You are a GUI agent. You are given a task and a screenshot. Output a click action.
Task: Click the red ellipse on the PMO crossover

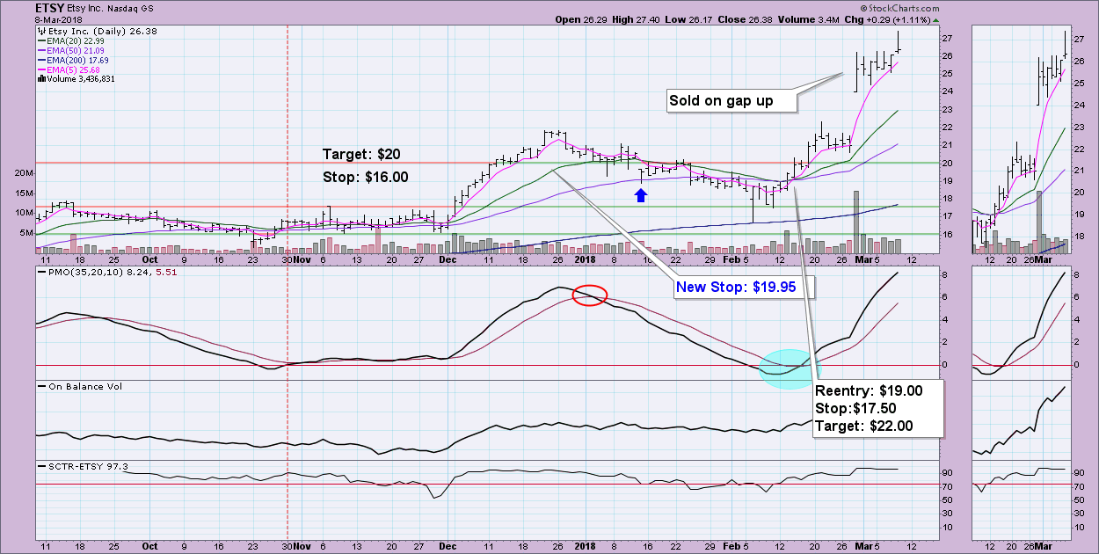pyautogui.click(x=588, y=296)
